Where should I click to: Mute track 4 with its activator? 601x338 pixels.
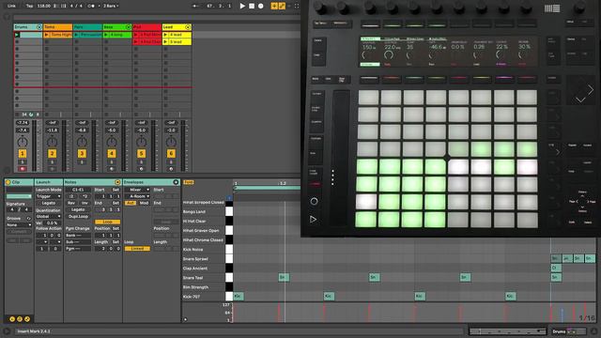click(x=112, y=154)
